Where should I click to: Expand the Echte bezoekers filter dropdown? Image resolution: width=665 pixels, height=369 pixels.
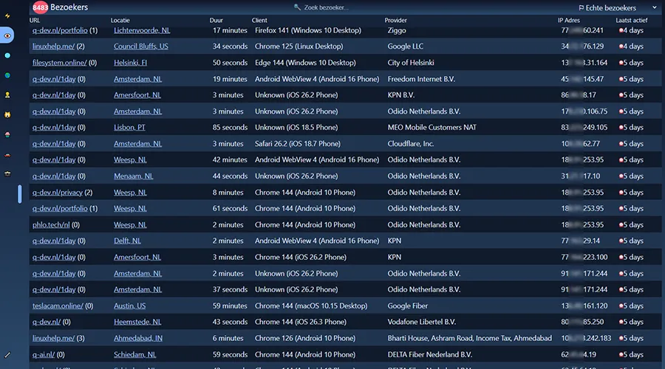tap(618, 7)
